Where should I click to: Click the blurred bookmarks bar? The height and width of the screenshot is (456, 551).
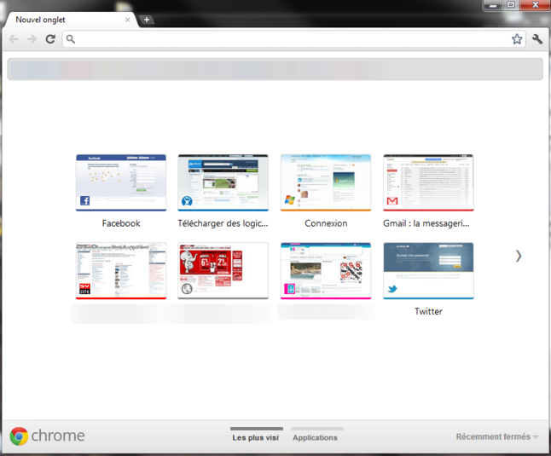(x=275, y=69)
